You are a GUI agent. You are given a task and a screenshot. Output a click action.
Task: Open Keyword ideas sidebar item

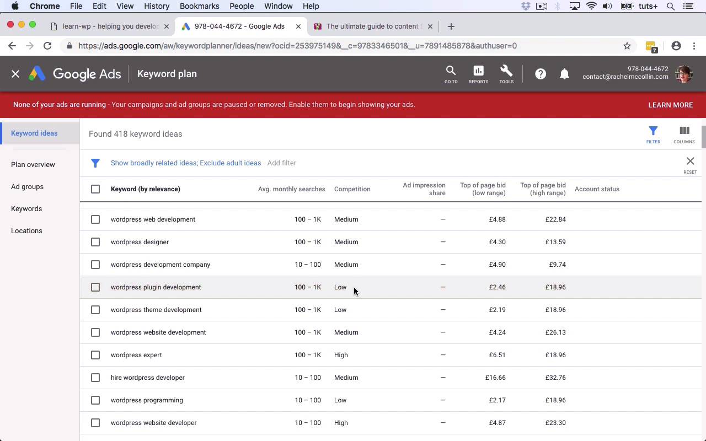[40, 133]
